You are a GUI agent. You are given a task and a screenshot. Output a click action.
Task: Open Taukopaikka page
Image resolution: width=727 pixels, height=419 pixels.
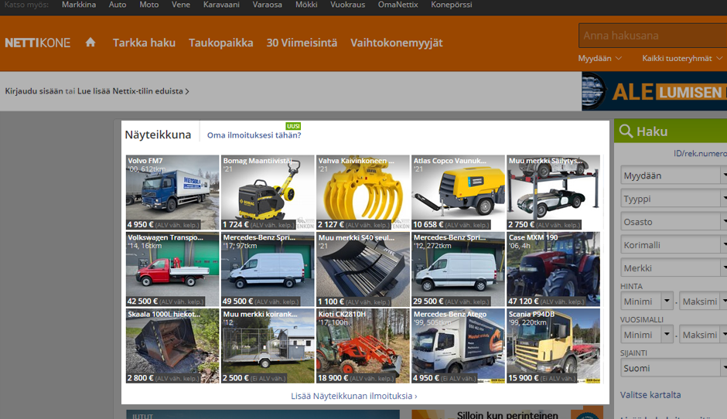(220, 43)
